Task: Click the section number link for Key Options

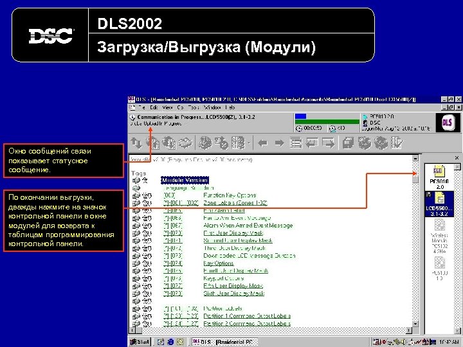Action: coord(173,263)
